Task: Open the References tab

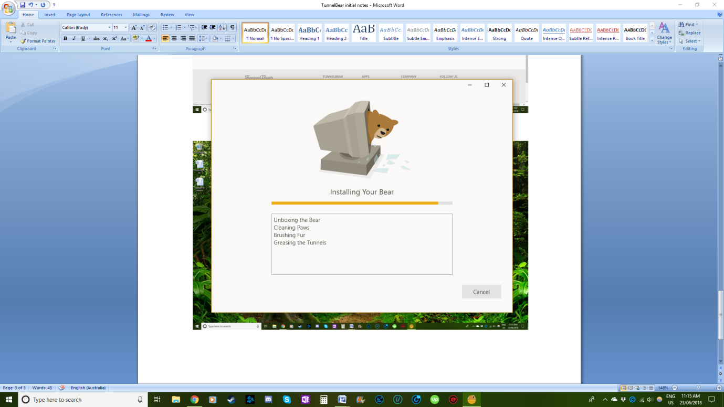Action: 111,15
